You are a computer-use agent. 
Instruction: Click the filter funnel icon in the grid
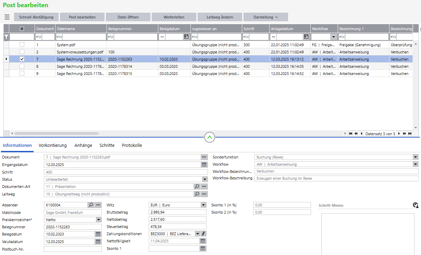(x=6, y=37)
